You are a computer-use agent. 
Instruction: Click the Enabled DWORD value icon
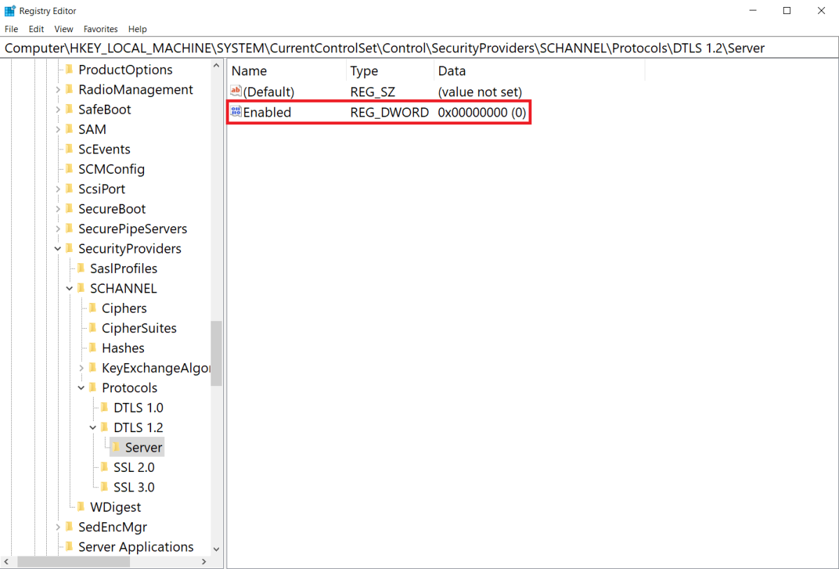tap(236, 112)
